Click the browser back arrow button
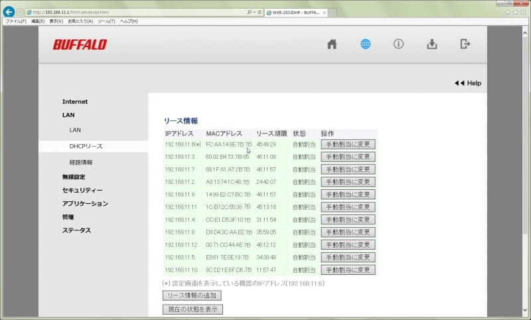This screenshot has height=320, width=531. [9, 12]
